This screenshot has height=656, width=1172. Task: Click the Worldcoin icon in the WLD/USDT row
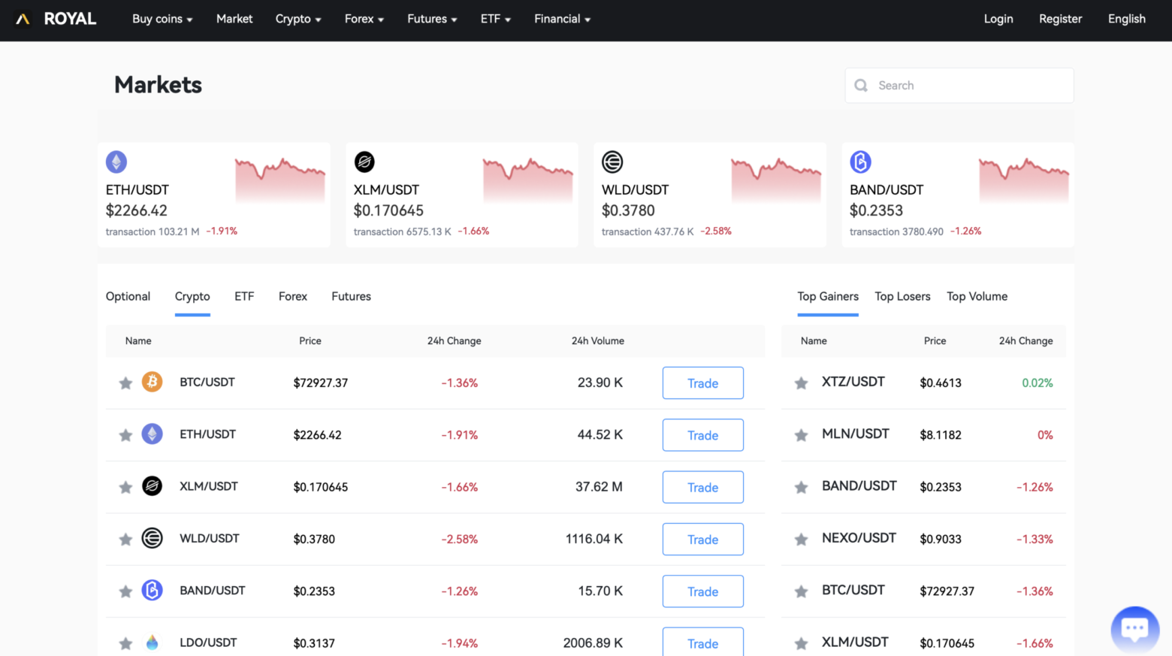pyautogui.click(x=152, y=539)
